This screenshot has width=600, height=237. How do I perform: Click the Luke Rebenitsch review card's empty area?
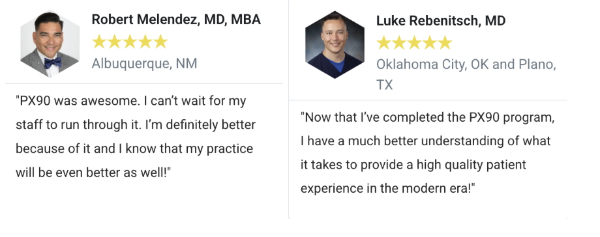pyautogui.click(x=428, y=207)
